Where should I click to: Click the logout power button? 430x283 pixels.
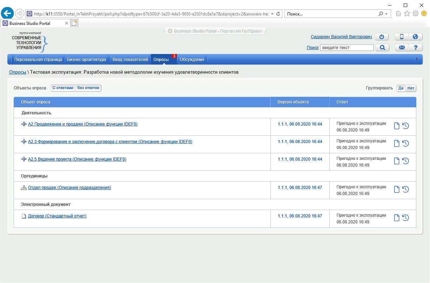pos(382,37)
